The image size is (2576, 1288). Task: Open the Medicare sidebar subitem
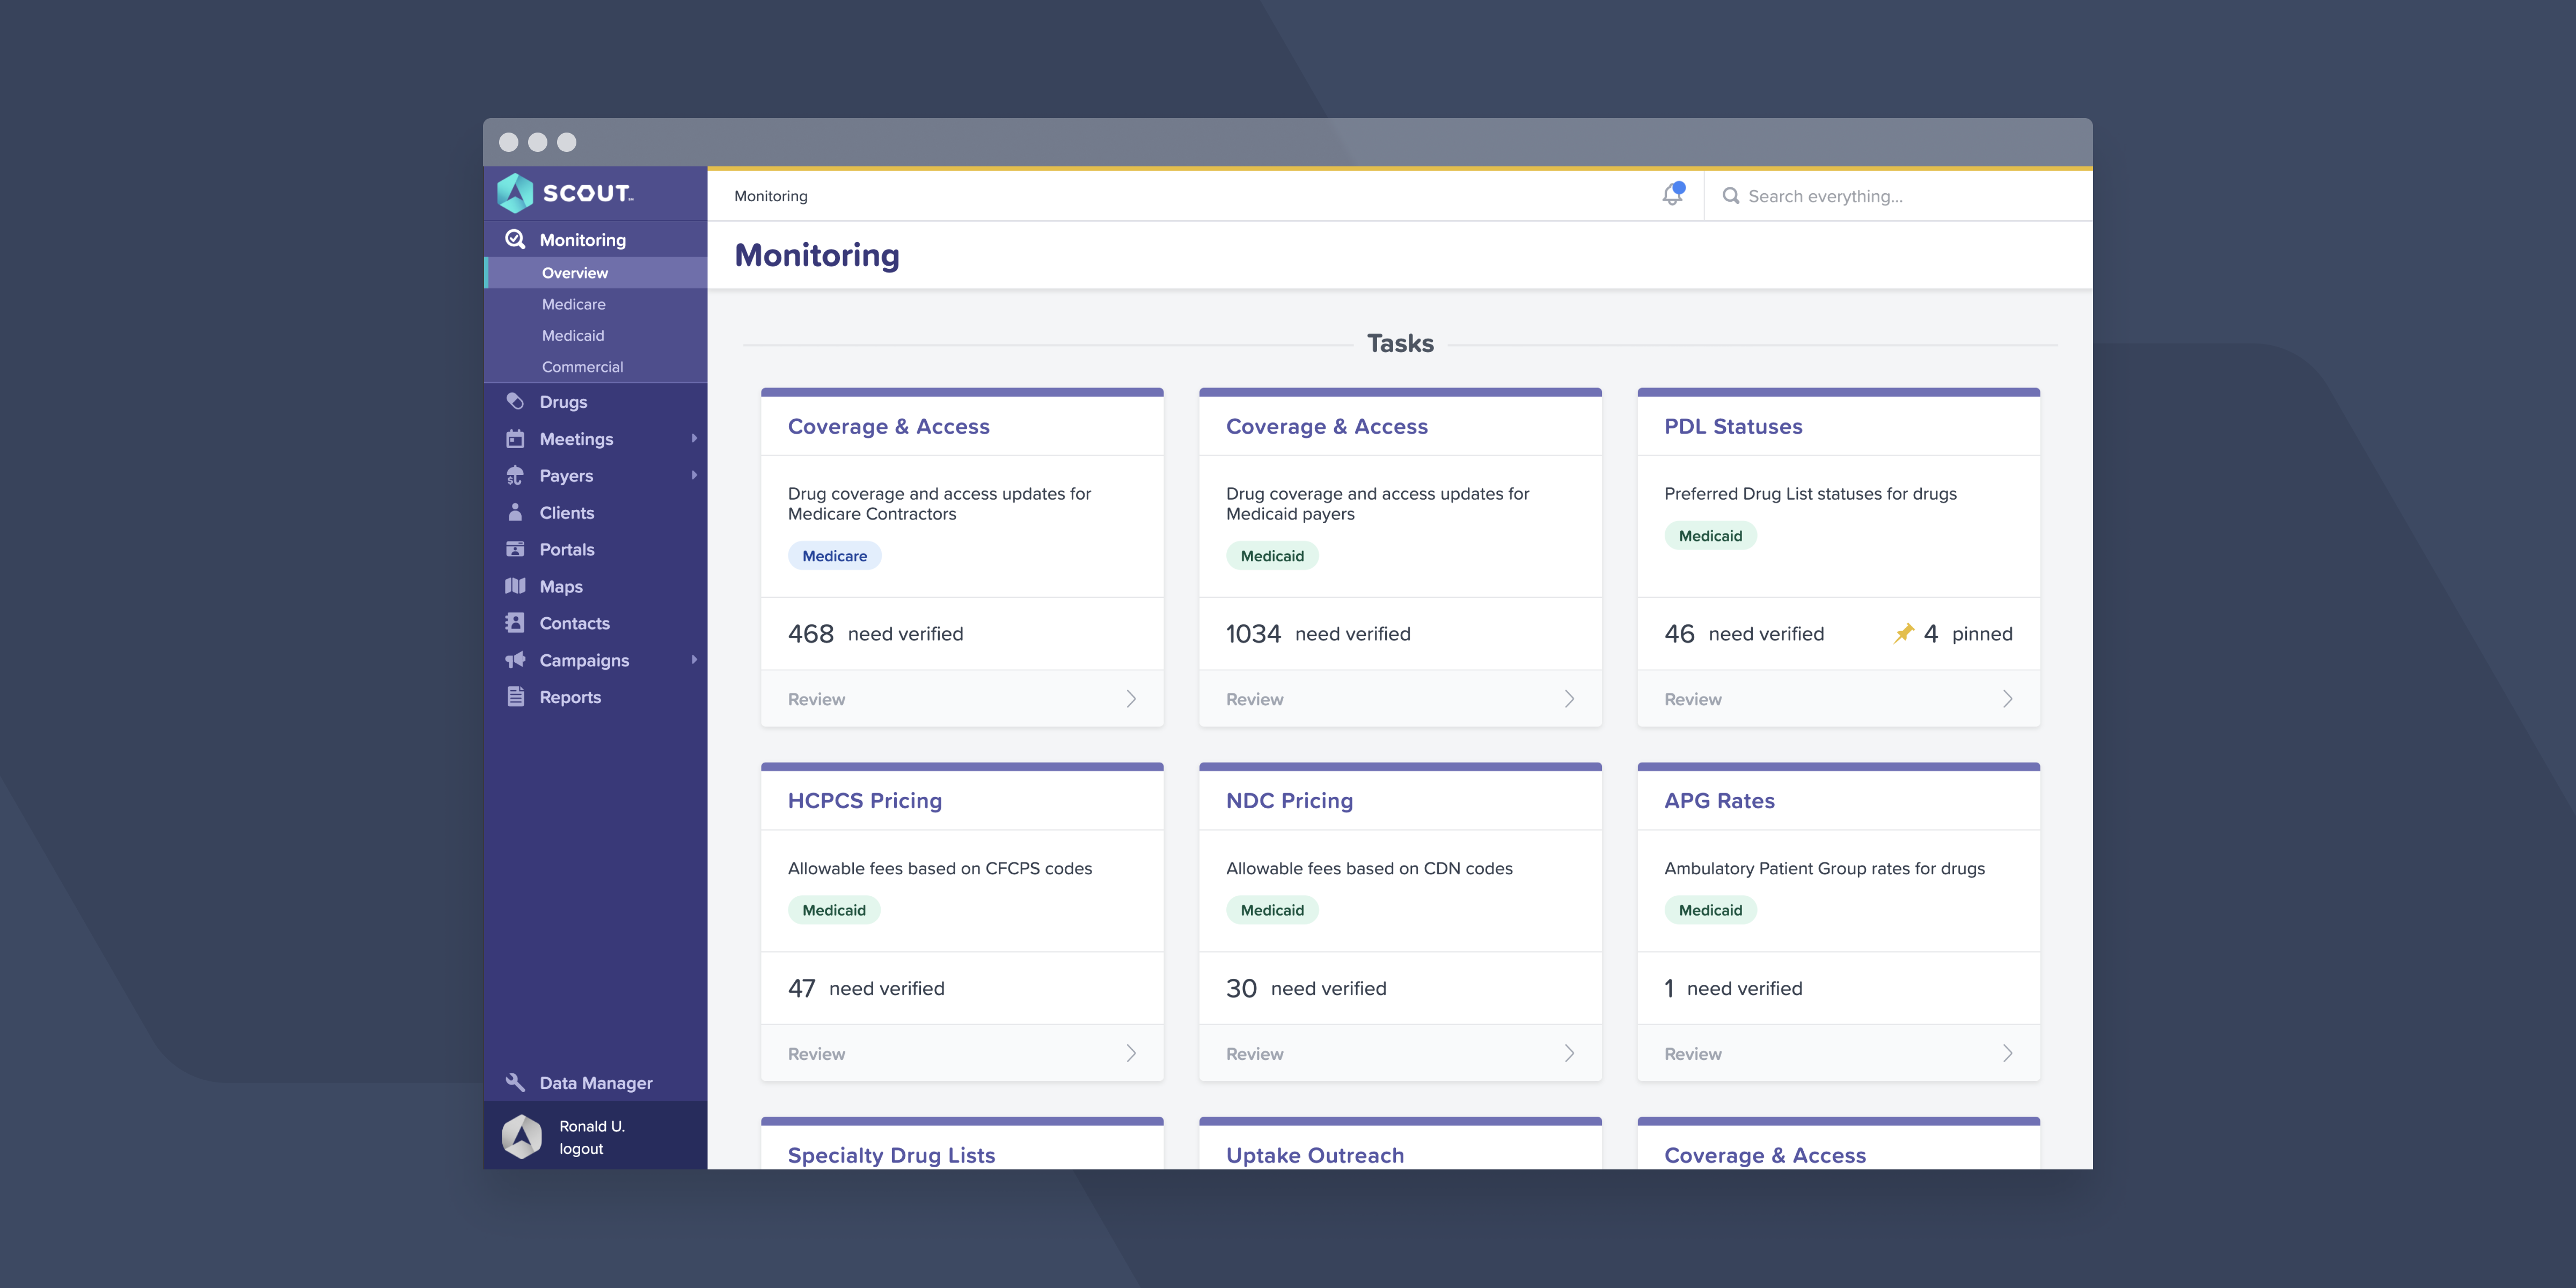573,304
